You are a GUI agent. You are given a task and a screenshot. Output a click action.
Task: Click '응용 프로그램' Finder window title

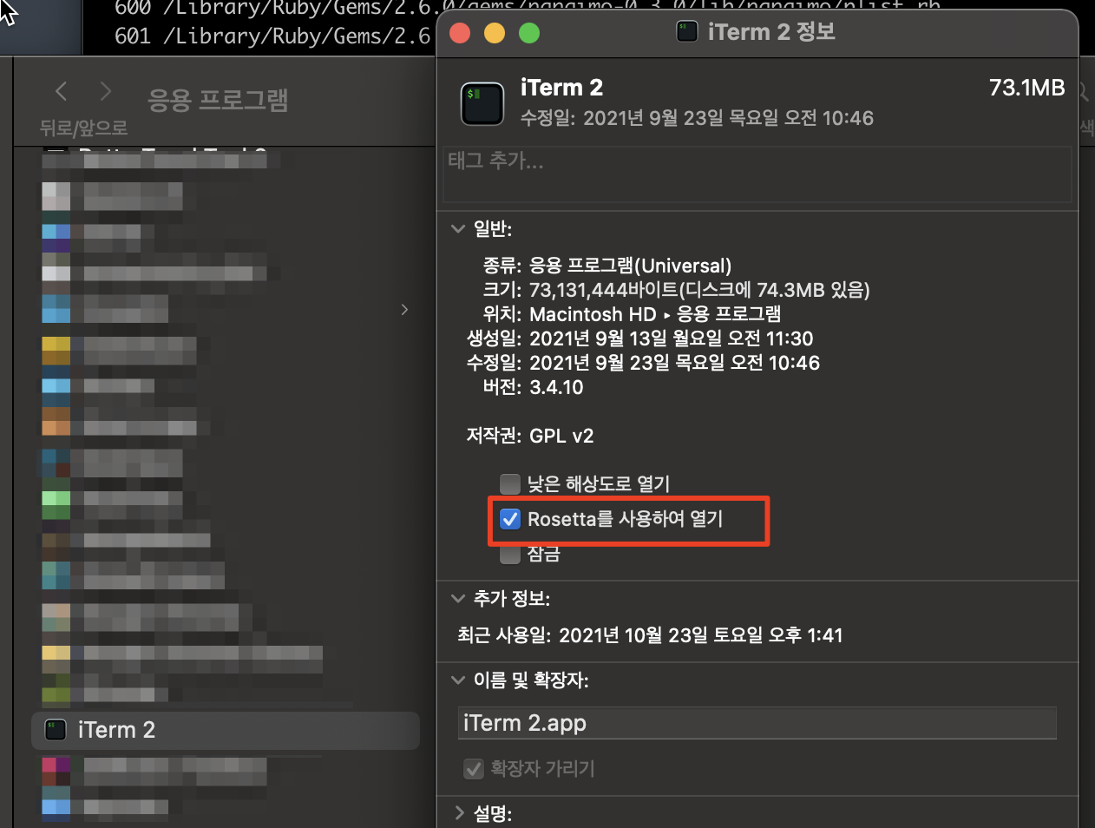coord(218,101)
